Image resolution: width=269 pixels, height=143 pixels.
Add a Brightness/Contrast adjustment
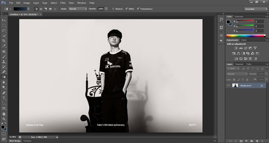(236, 48)
